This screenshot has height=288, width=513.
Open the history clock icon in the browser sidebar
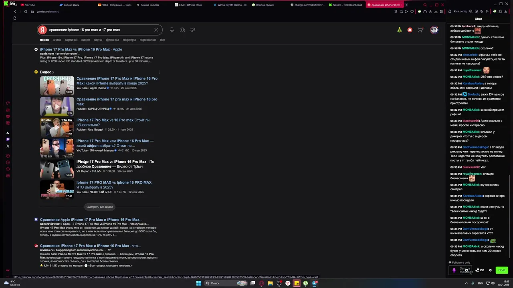[8, 162]
